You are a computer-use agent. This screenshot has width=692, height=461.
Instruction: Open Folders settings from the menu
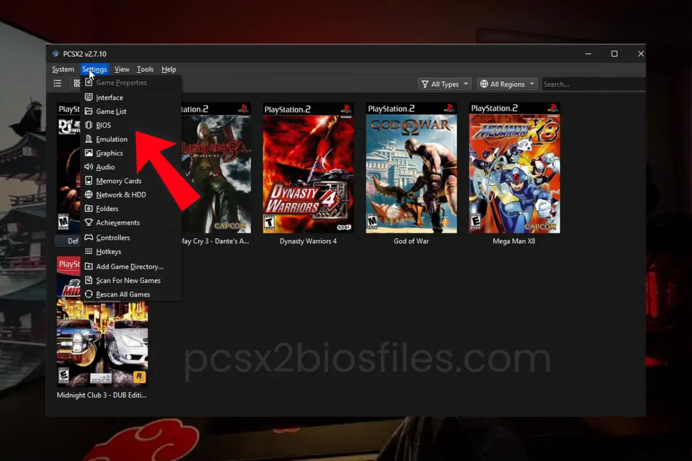coord(131,209)
